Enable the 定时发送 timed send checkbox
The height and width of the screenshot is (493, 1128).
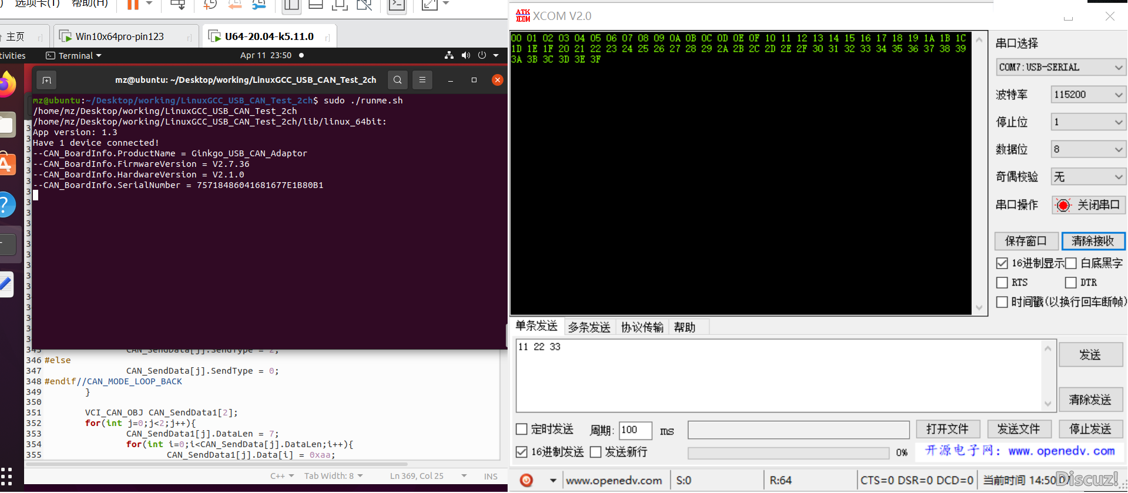[x=521, y=429]
